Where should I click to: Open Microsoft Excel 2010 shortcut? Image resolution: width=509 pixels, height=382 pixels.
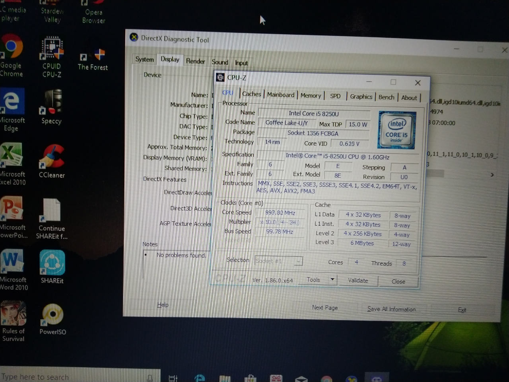click(12, 164)
